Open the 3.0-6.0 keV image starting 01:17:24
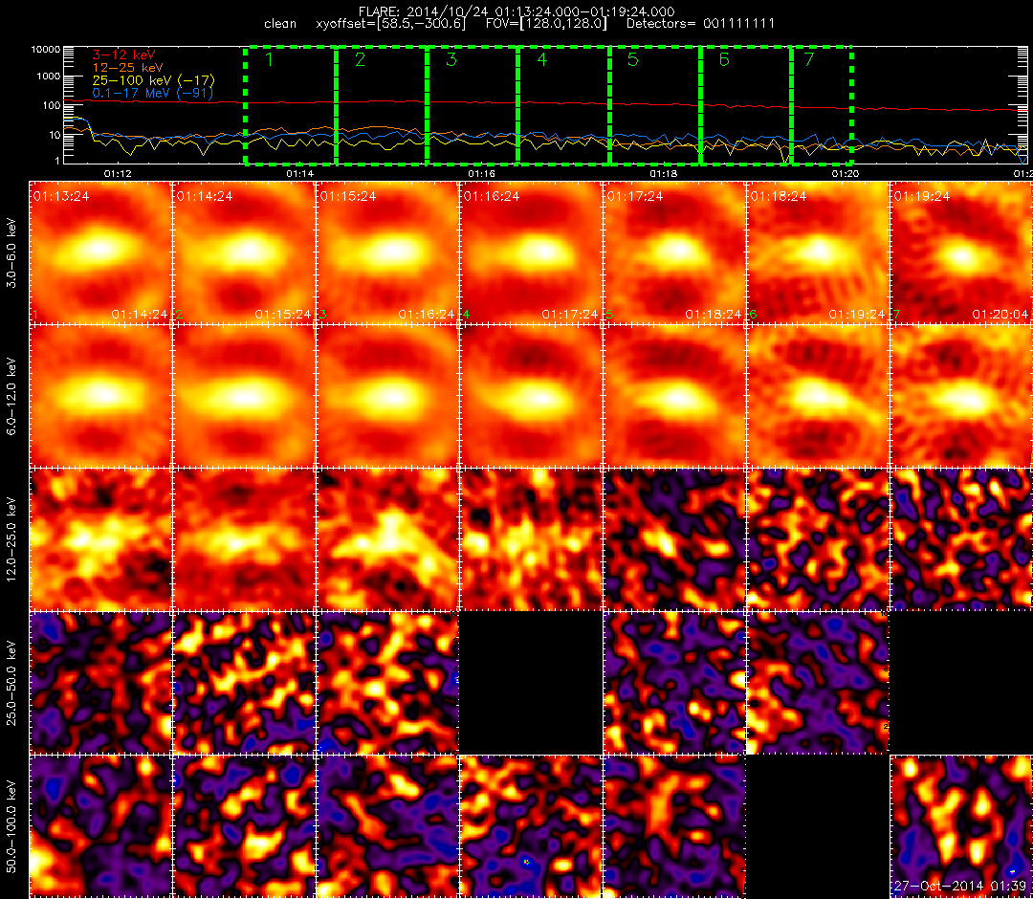 coord(674,252)
